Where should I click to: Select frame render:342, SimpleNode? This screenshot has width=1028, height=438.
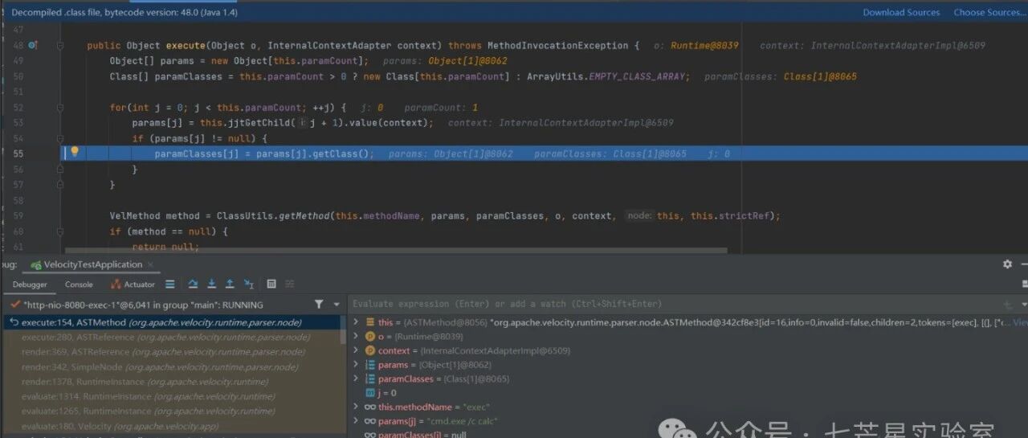pyautogui.click(x=173, y=366)
